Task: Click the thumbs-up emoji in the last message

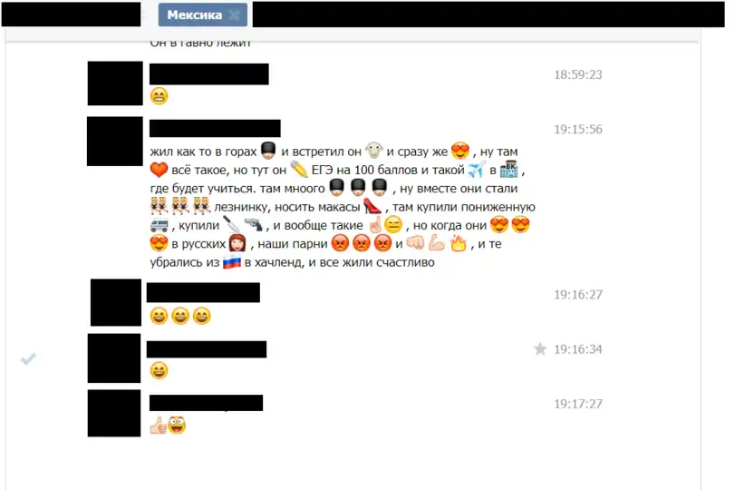Action: coord(158,426)
